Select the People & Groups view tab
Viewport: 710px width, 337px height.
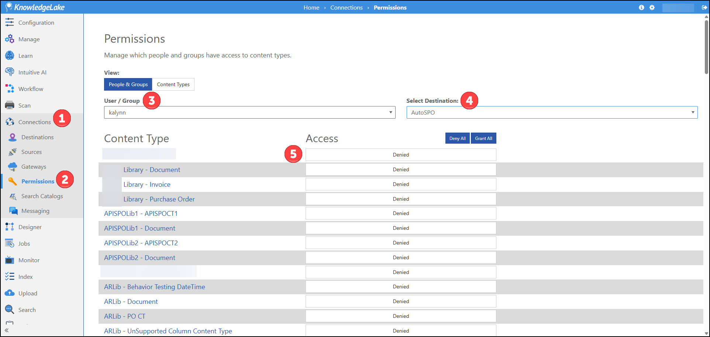pyautogui.click(x=128, y=84)
